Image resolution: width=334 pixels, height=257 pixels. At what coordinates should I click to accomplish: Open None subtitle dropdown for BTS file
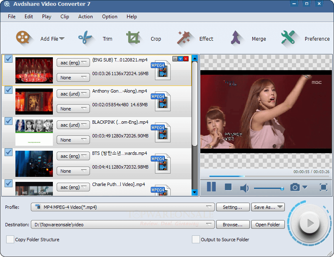73,171
